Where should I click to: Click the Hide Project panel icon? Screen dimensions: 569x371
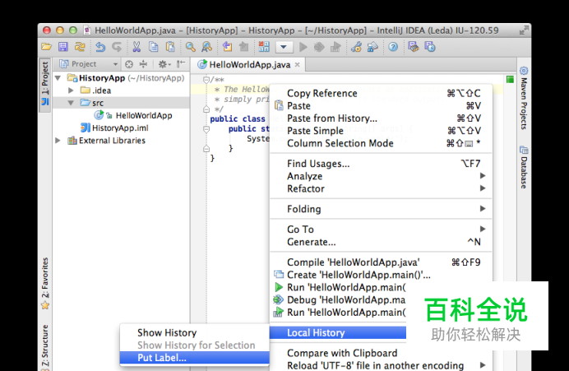(181, 64)
